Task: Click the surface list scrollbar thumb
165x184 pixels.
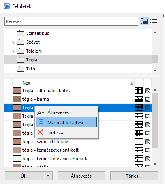Action: coord(155,121)
